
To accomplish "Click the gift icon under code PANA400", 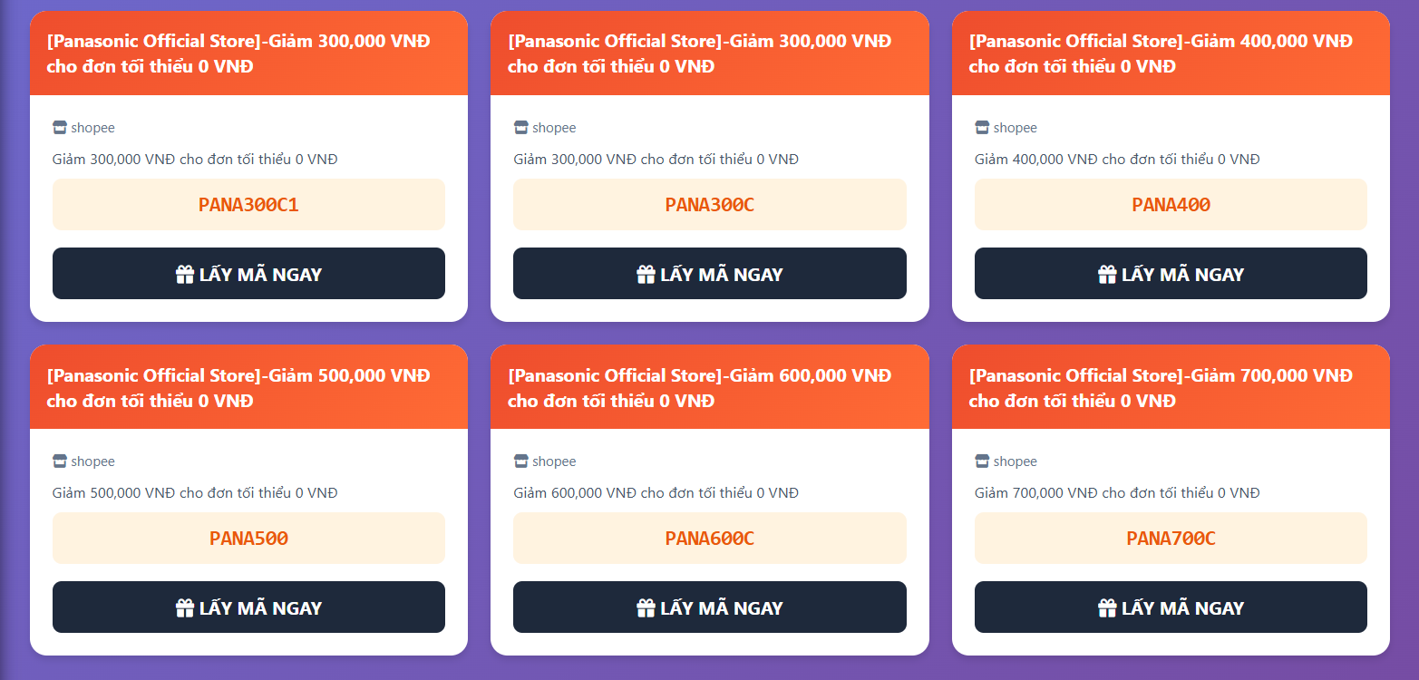I will tap(1107, 274).
